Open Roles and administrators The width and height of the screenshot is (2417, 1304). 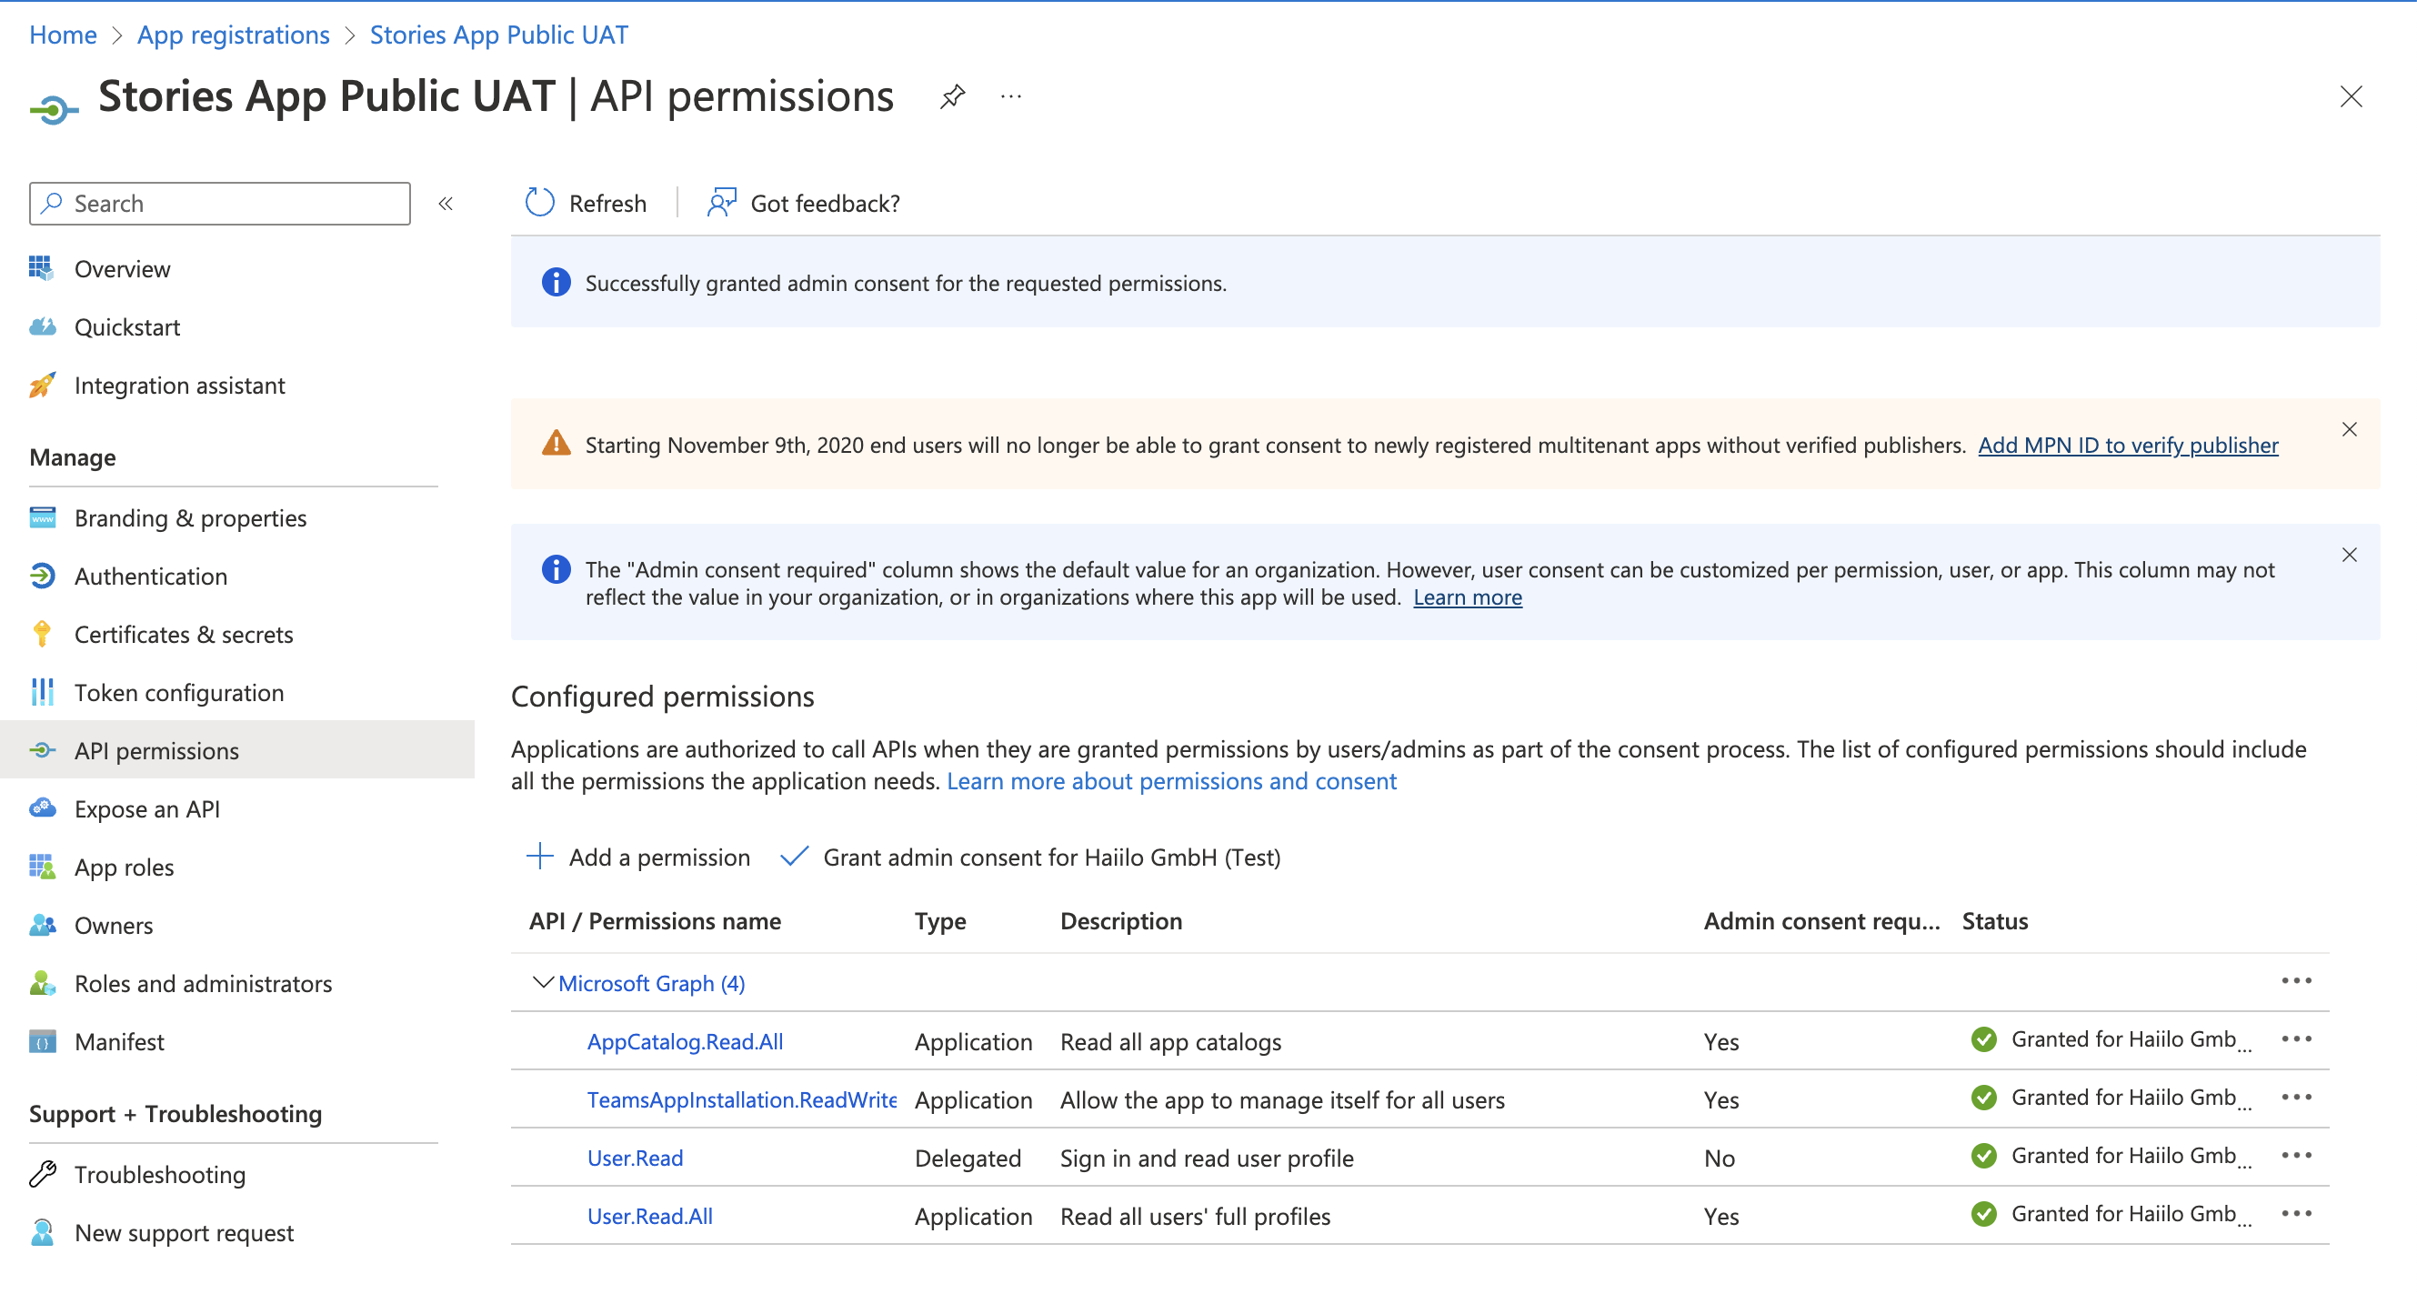tap(203, 983)
